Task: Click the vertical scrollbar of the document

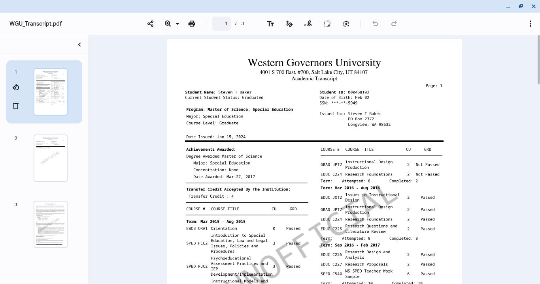Action: point(538,60)
